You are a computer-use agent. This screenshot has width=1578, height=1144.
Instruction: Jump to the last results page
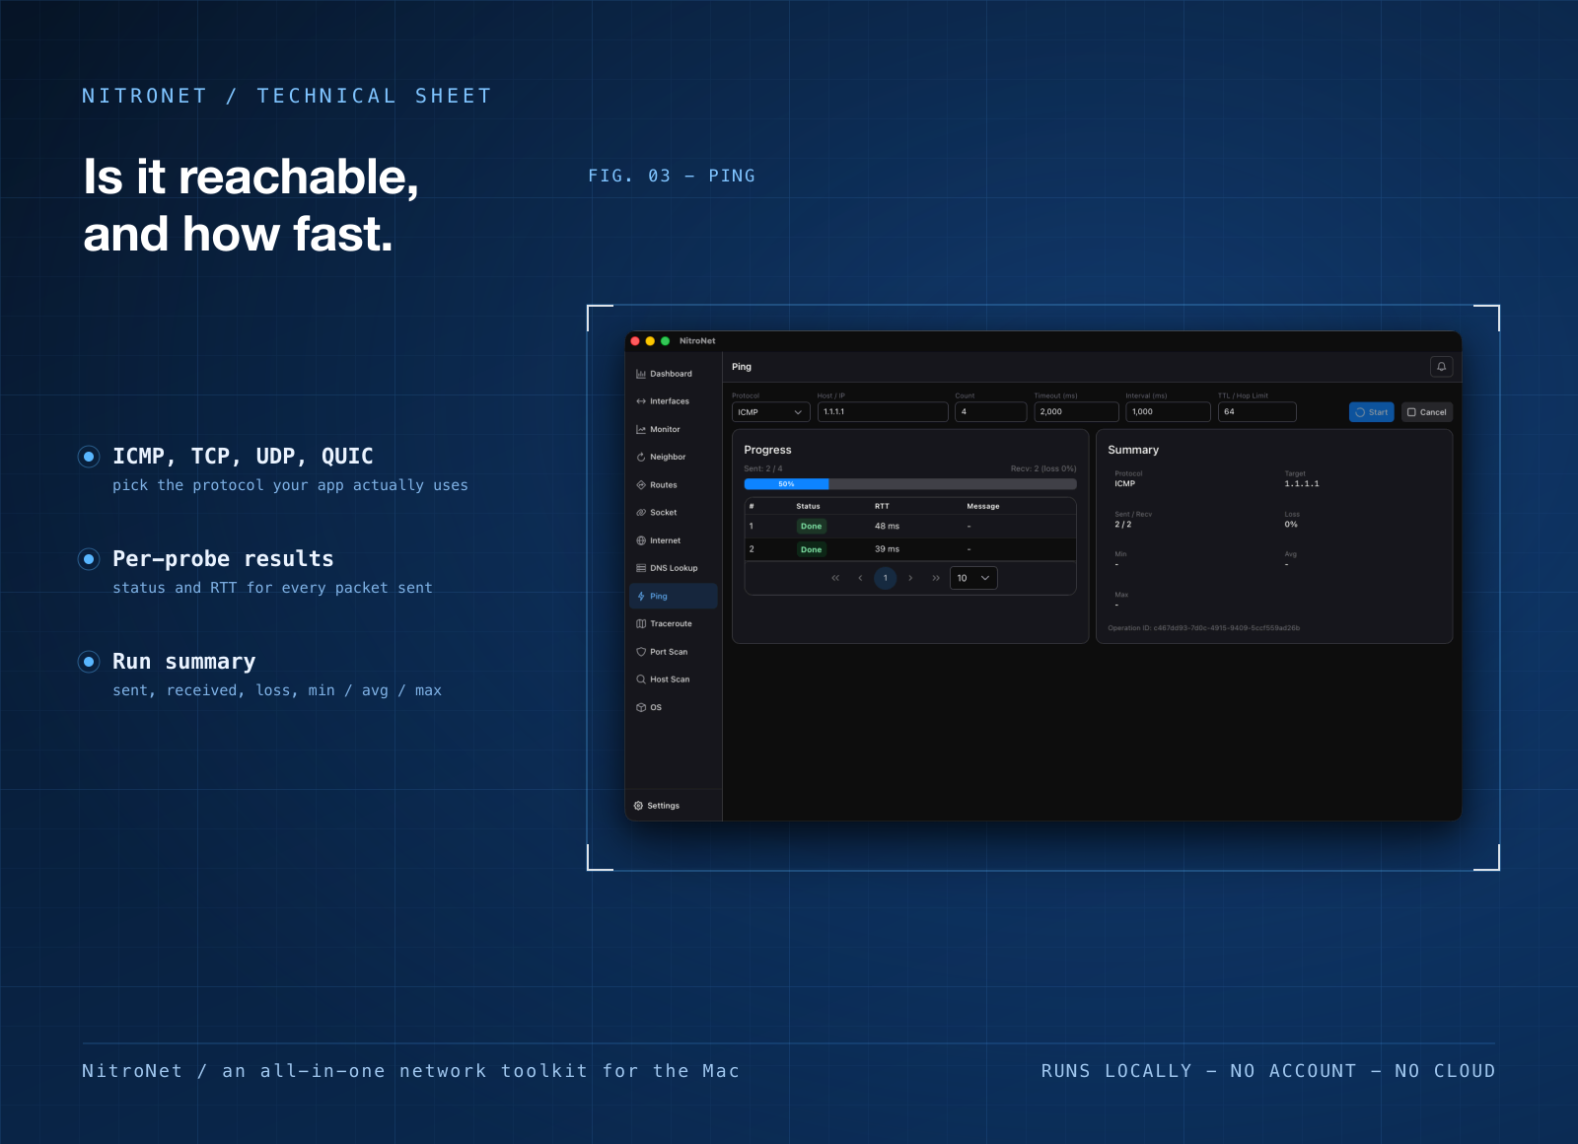pos(936,578)
